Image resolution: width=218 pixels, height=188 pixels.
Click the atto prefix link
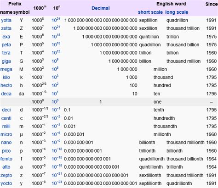pyautogui.click(x=6, y=167)
